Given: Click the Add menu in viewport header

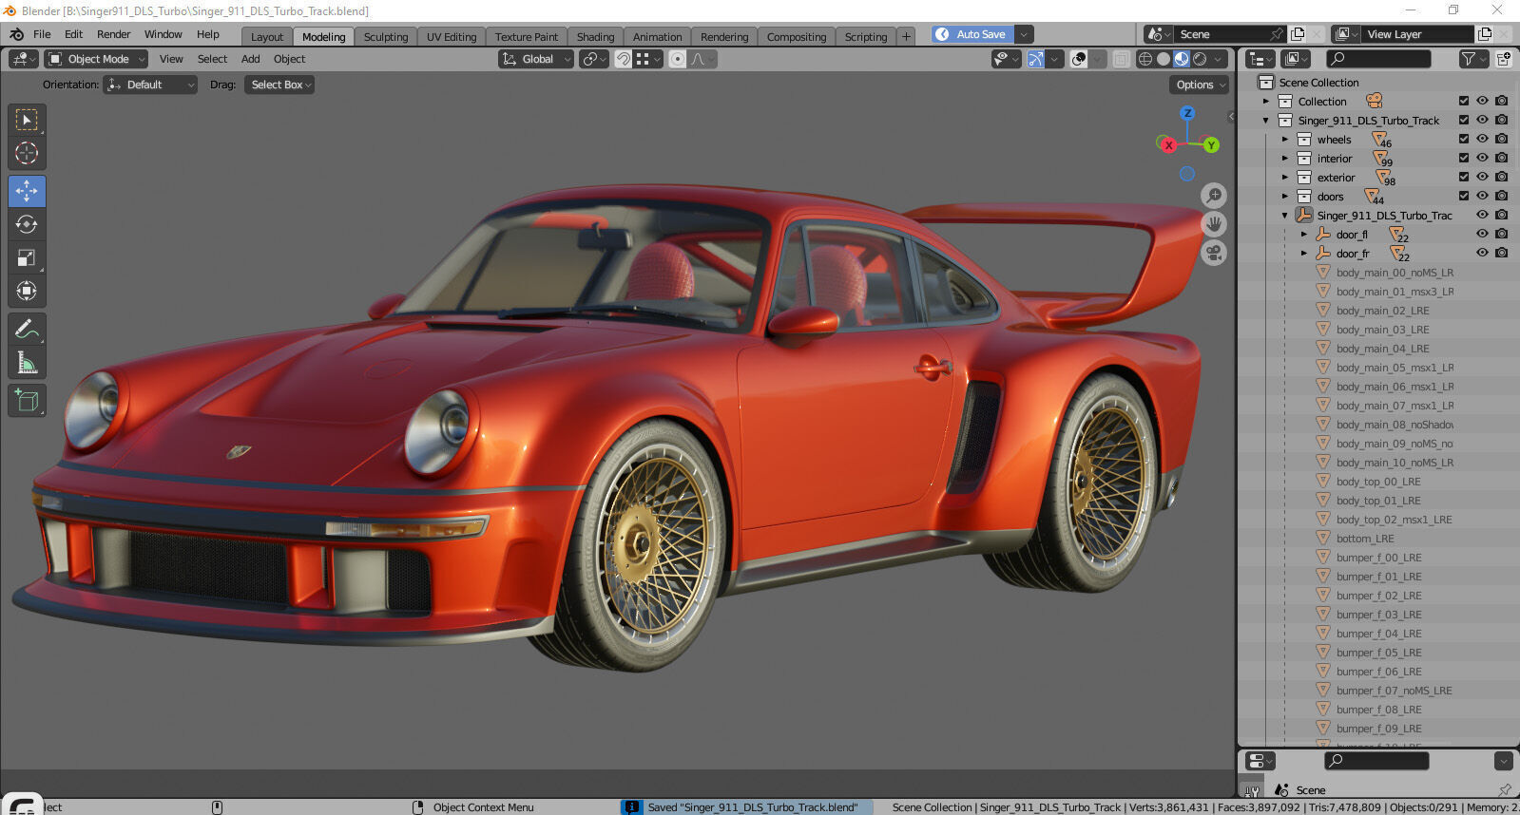Looking at the screenshot, I should 250,59.
